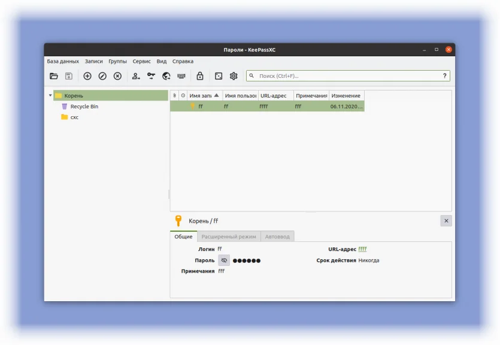Copy URL with globe icon
500x345 pixels.
[166, 76]
